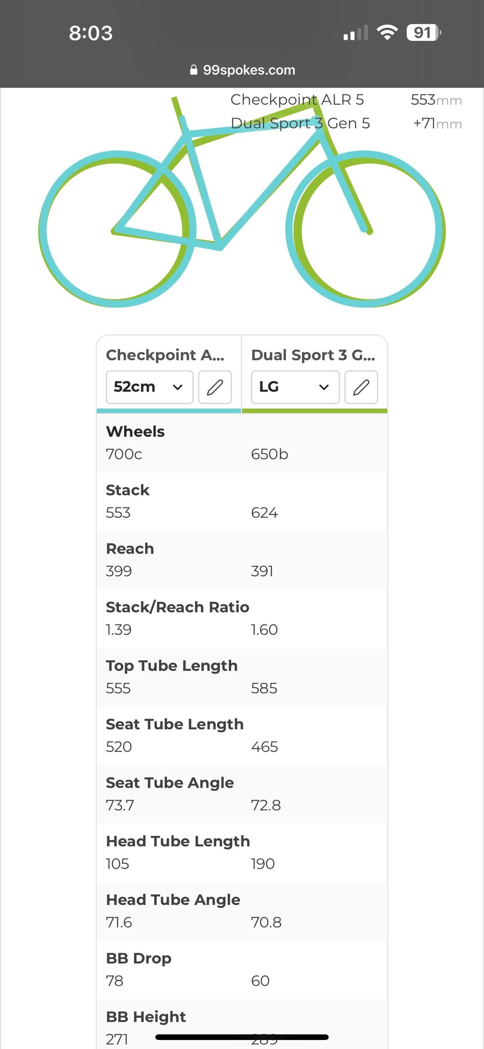Tap the Dual Sport 3 G... column header
This screenshot has width=484, height=1049.
313,355
